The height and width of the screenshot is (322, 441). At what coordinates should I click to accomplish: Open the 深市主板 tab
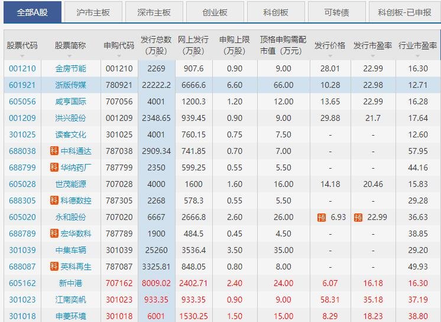pos(154,12)
